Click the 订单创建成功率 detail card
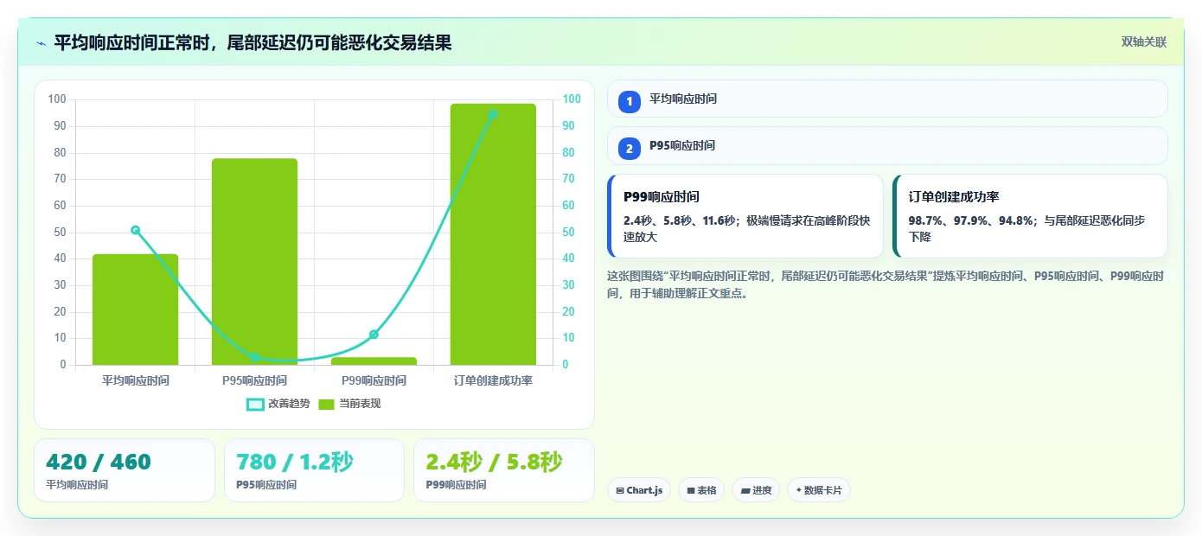 1030,216
